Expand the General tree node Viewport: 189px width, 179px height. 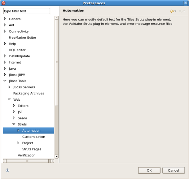click(5, 19)
